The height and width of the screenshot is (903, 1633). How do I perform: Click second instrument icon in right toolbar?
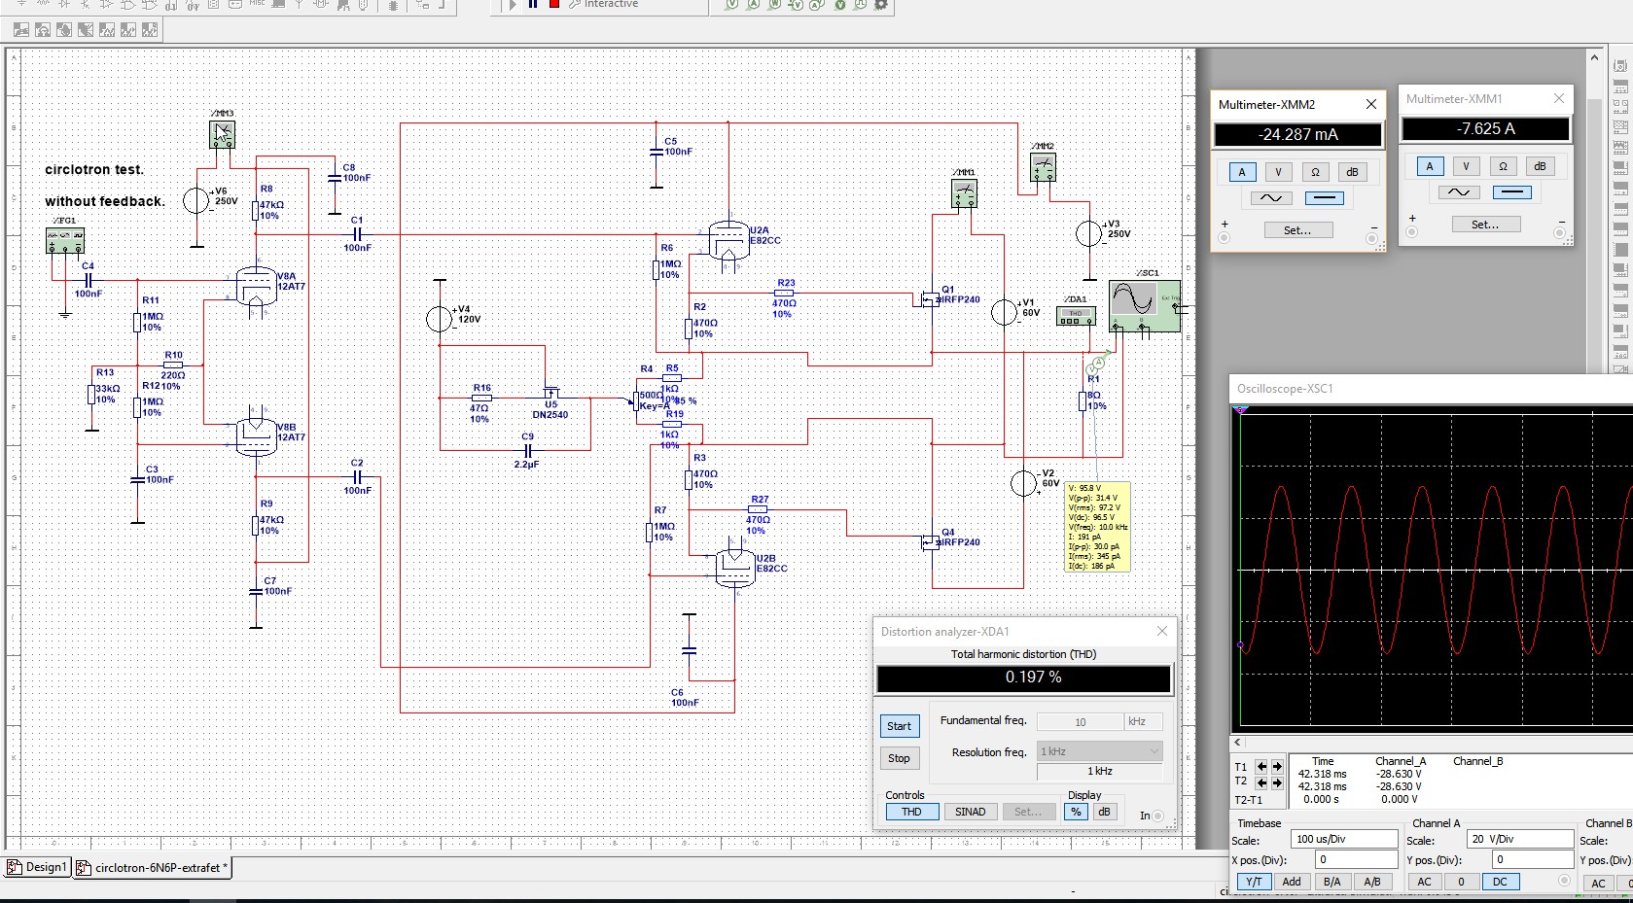1620,86
